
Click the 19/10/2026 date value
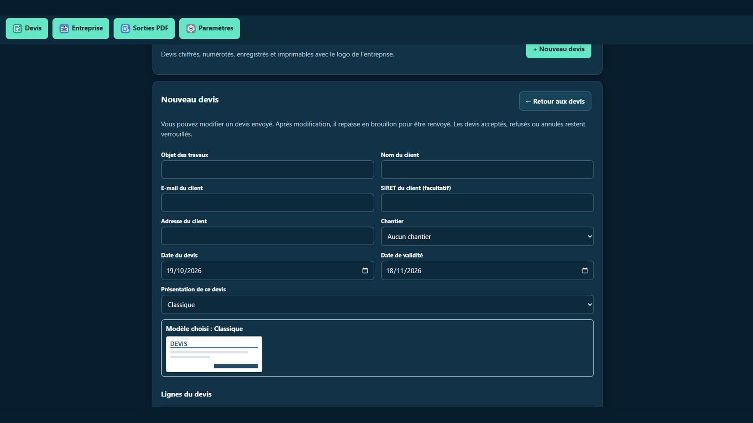point(184,271)
